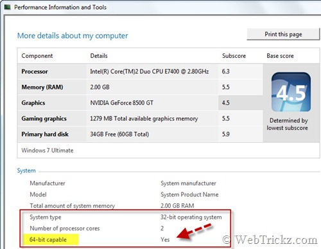Select the Gaming graphics row label

(x=44, y=118)
